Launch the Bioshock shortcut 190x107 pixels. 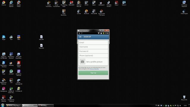[x=86, y=12]
